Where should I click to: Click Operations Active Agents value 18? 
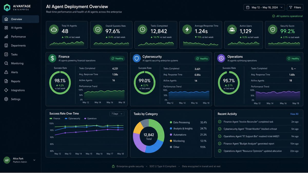(291, 80)
